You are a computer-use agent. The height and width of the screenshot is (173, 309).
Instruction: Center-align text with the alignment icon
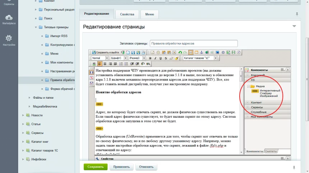click(x=105, y=64)
